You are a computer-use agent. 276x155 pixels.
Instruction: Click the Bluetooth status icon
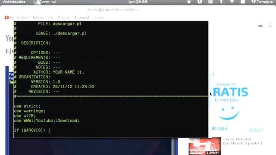click(x=221, y=2)
